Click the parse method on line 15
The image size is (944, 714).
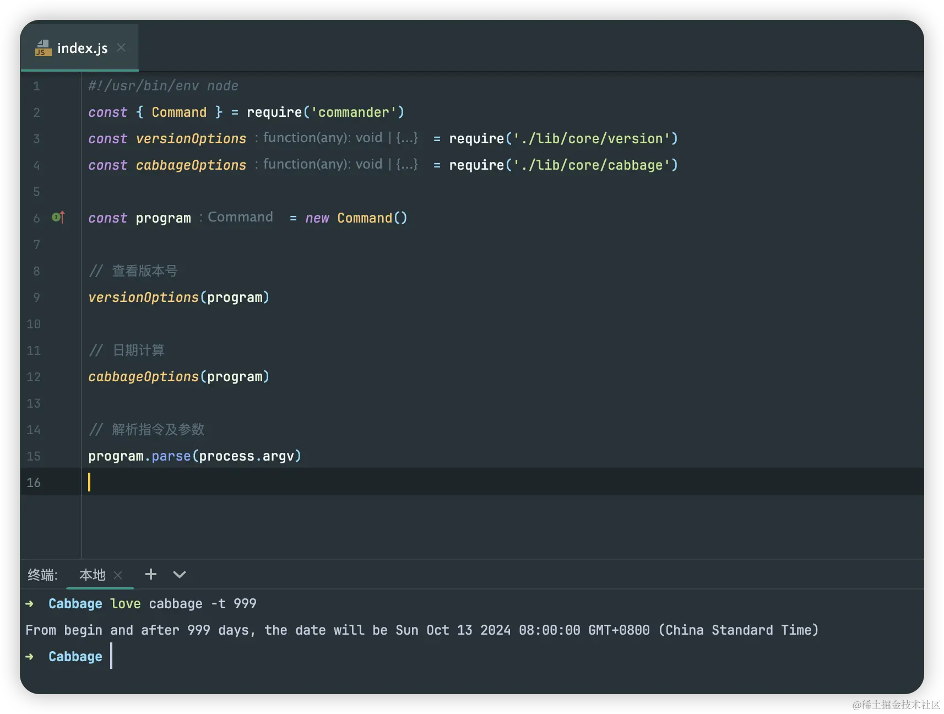point(171,456)
